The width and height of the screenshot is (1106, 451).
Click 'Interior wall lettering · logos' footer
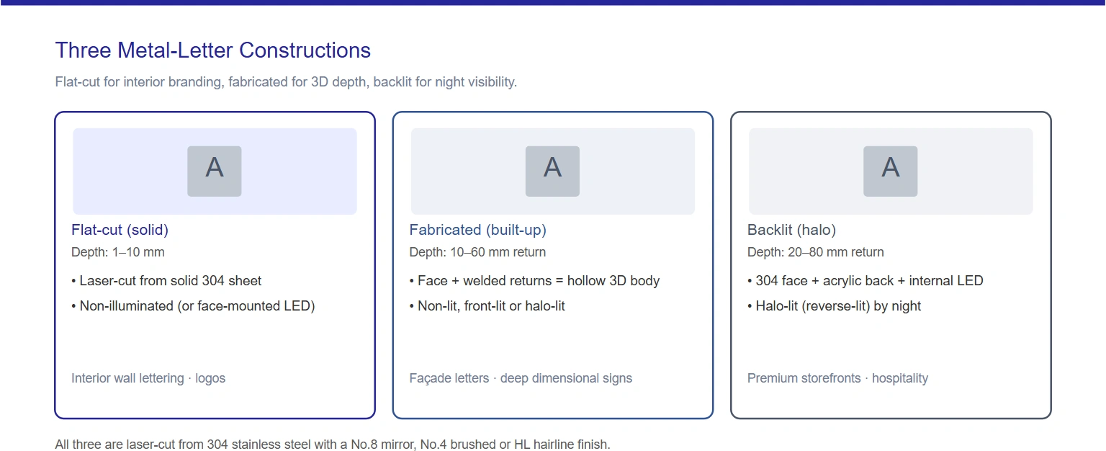(148, 378)
